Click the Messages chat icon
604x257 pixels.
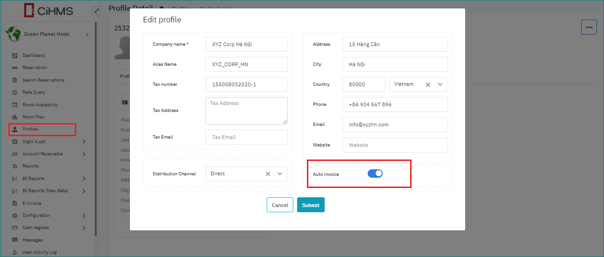coord(14,240)
